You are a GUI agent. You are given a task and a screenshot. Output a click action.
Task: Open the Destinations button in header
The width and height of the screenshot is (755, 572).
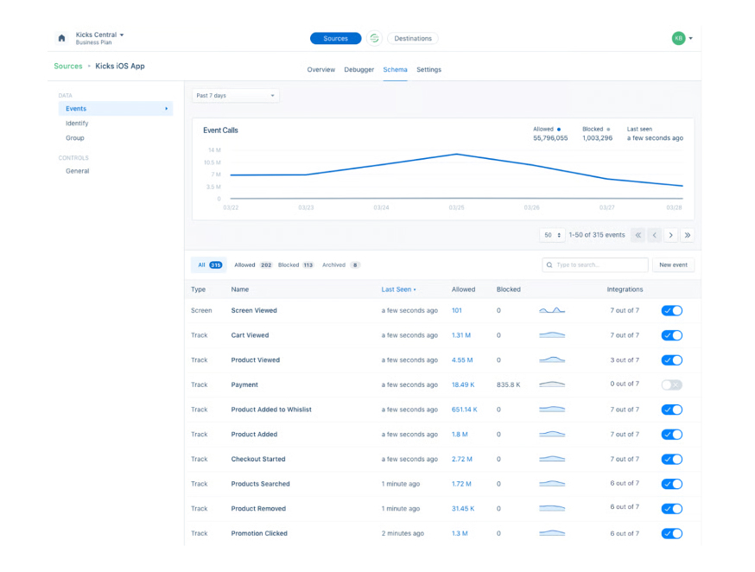[413, 38]
